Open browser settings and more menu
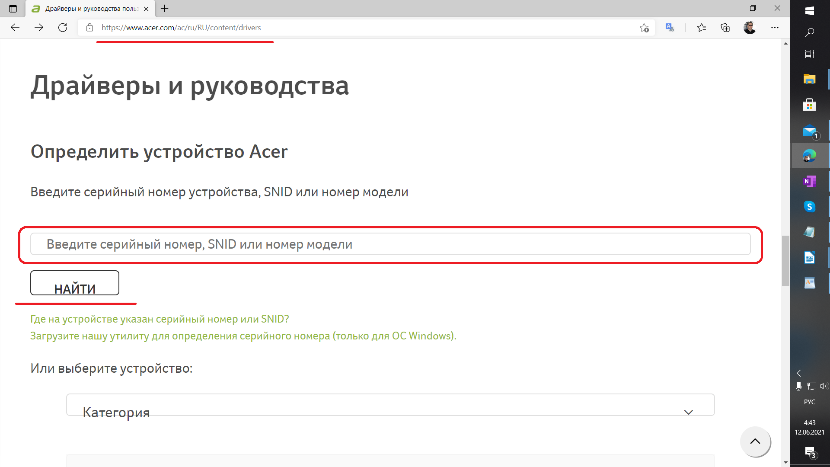Viewport: 830px width, 467px height. [775, 28]
